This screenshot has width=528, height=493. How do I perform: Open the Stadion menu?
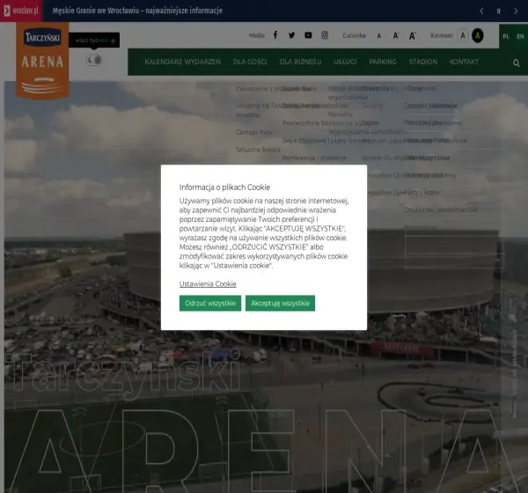(x=423, y=62)
